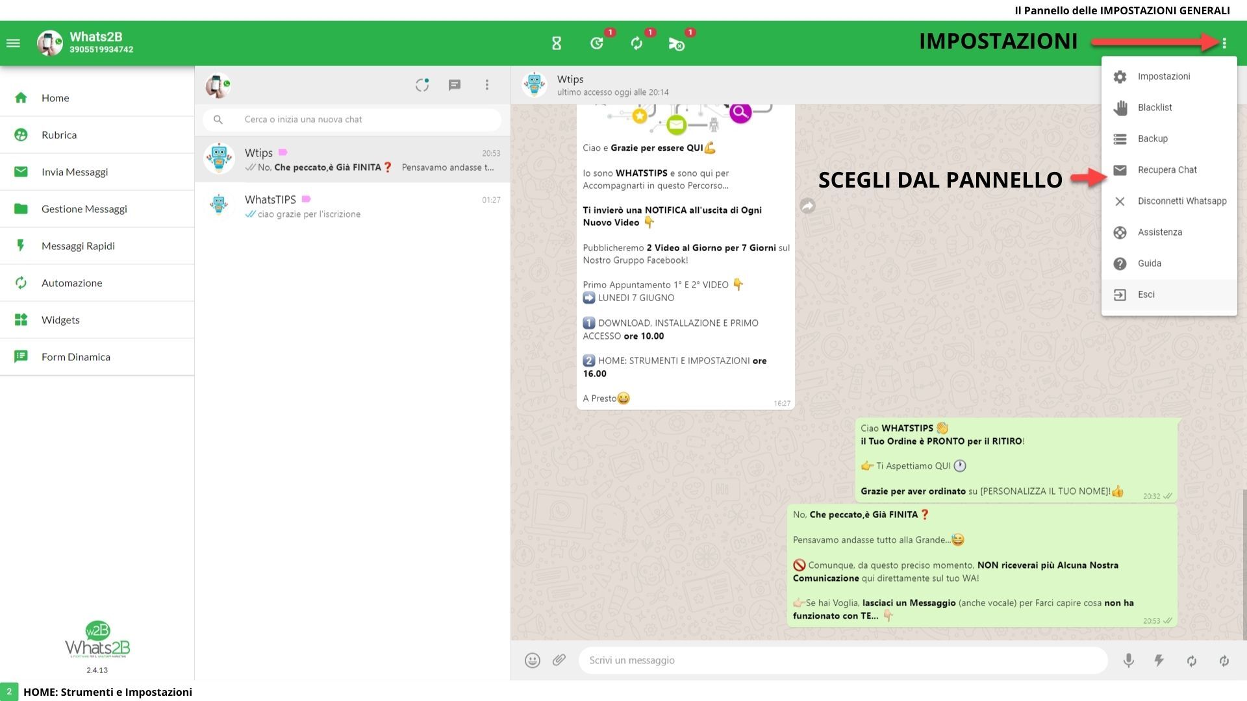Open Automazione in the sidebar

[97, 283]
